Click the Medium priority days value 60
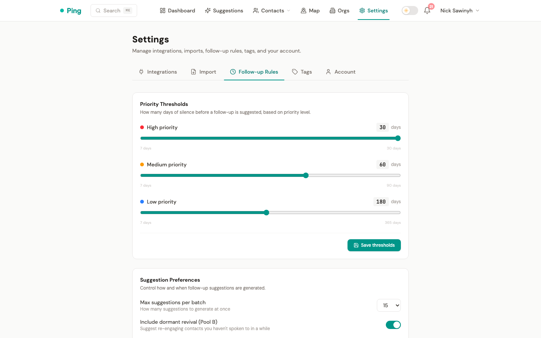The height and width of the screenshot is (338, 541). coord(382,164)
